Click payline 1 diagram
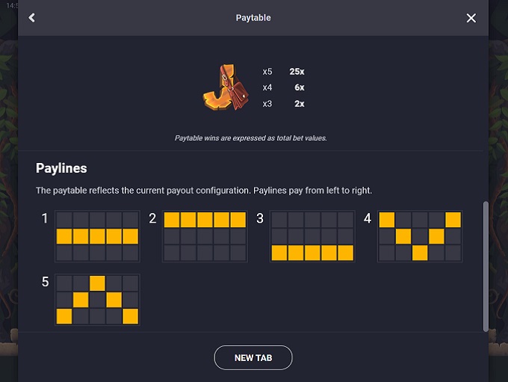Screen dimensions: 508x382 tap(97, 236)
